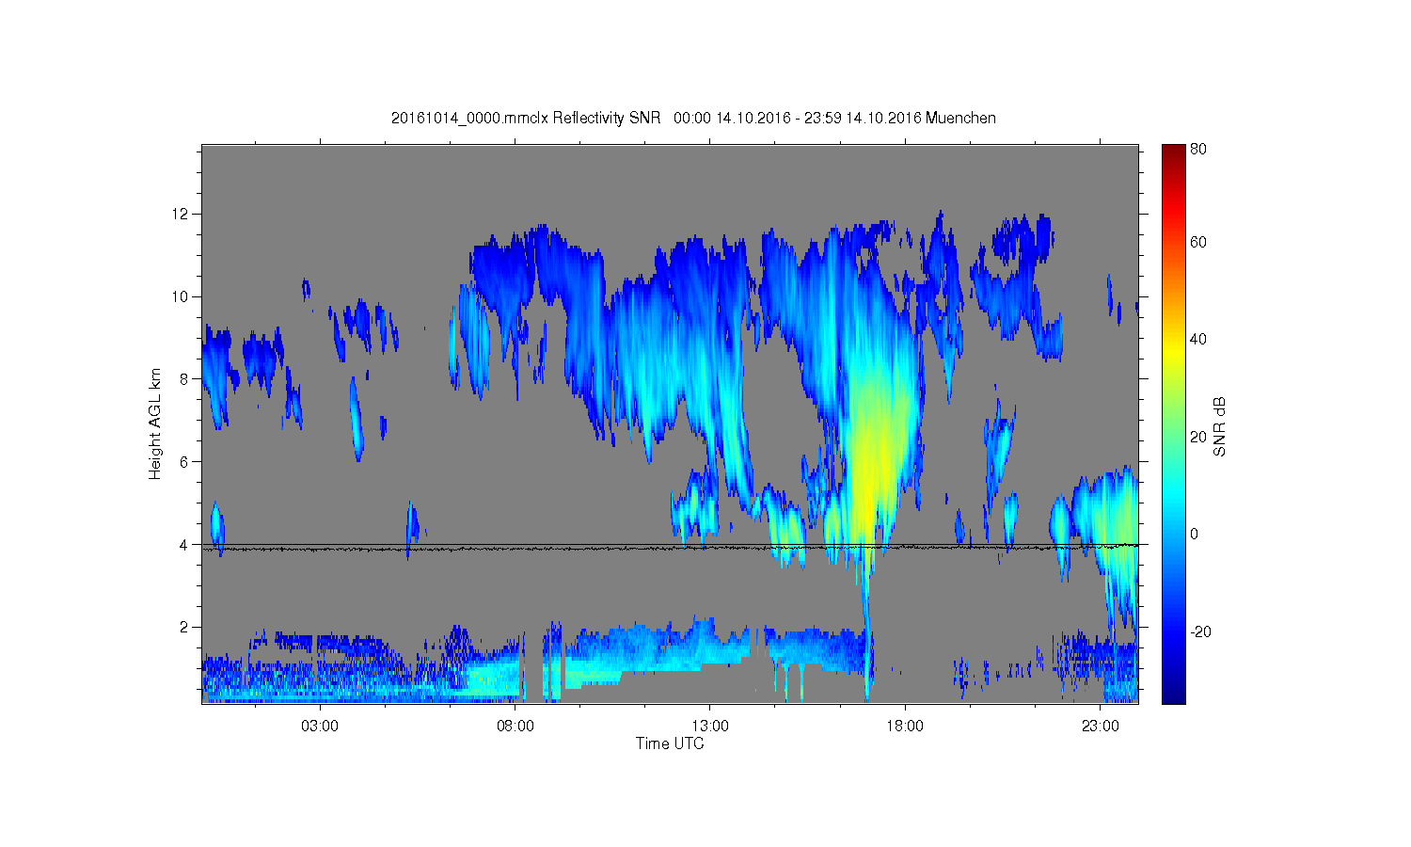The height and width of the screenshot is (847, 1411).
Task: Click the colorbar value label 40
Action: [x=1197, y=340]
